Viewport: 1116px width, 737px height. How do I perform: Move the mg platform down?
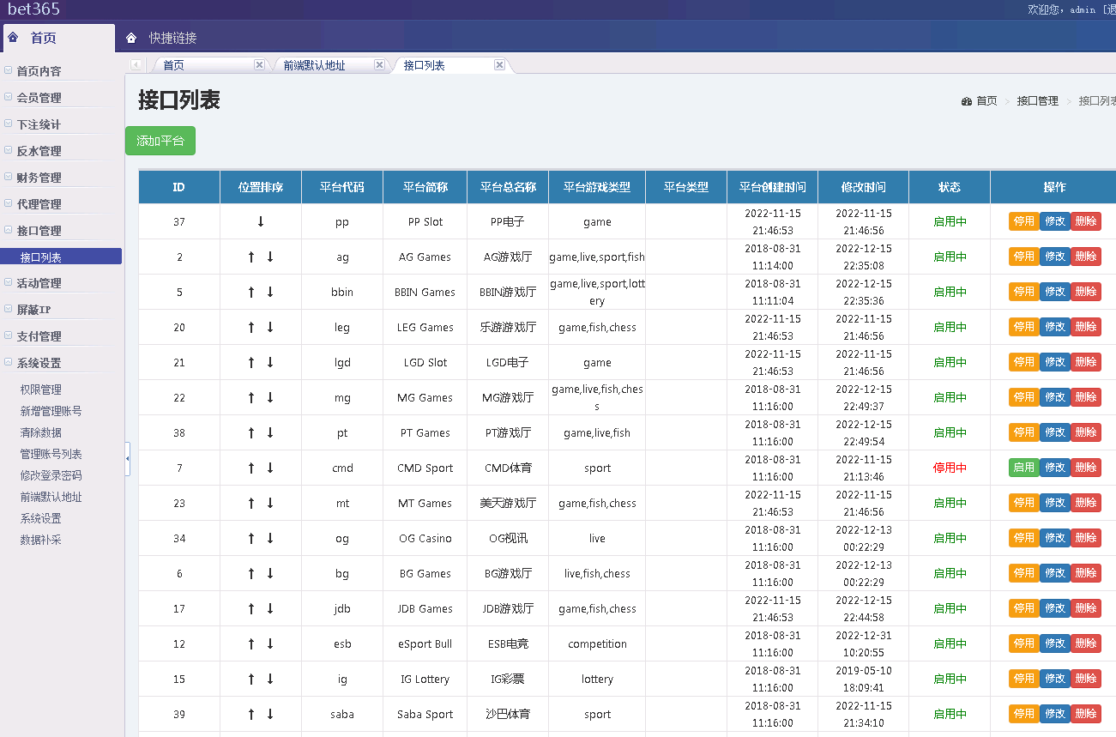[270, 397]
